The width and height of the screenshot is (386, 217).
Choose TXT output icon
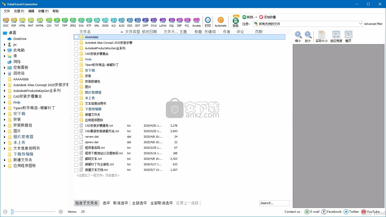tap(57, 22)
